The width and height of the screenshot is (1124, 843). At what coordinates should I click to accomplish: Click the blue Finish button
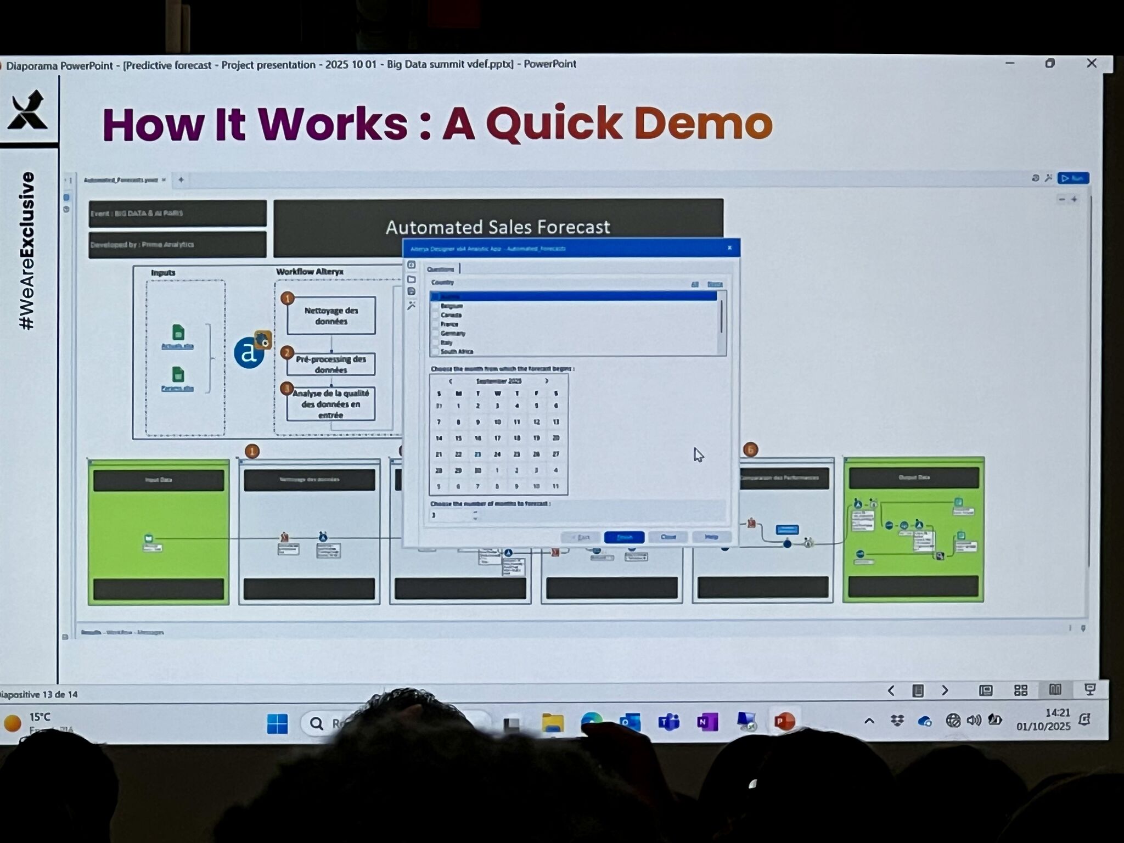point(624,537)
